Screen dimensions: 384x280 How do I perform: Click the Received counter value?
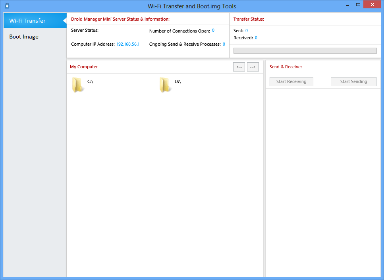[x=255, y=37]
